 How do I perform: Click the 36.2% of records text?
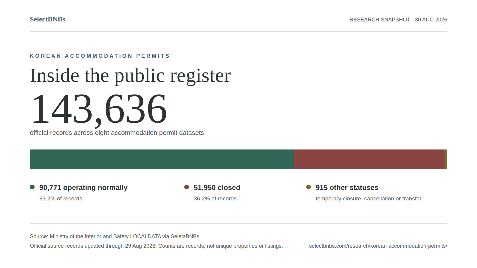click(x=215, y=199)
